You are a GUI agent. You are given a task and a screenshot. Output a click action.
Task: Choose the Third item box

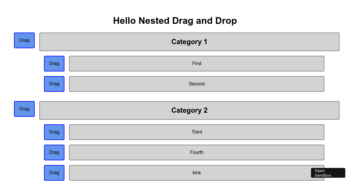197,132
